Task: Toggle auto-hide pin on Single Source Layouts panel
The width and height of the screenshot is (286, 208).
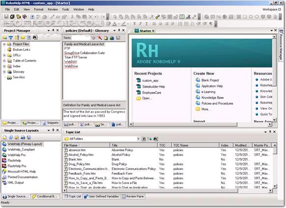Action: click(x=53, y=130)
